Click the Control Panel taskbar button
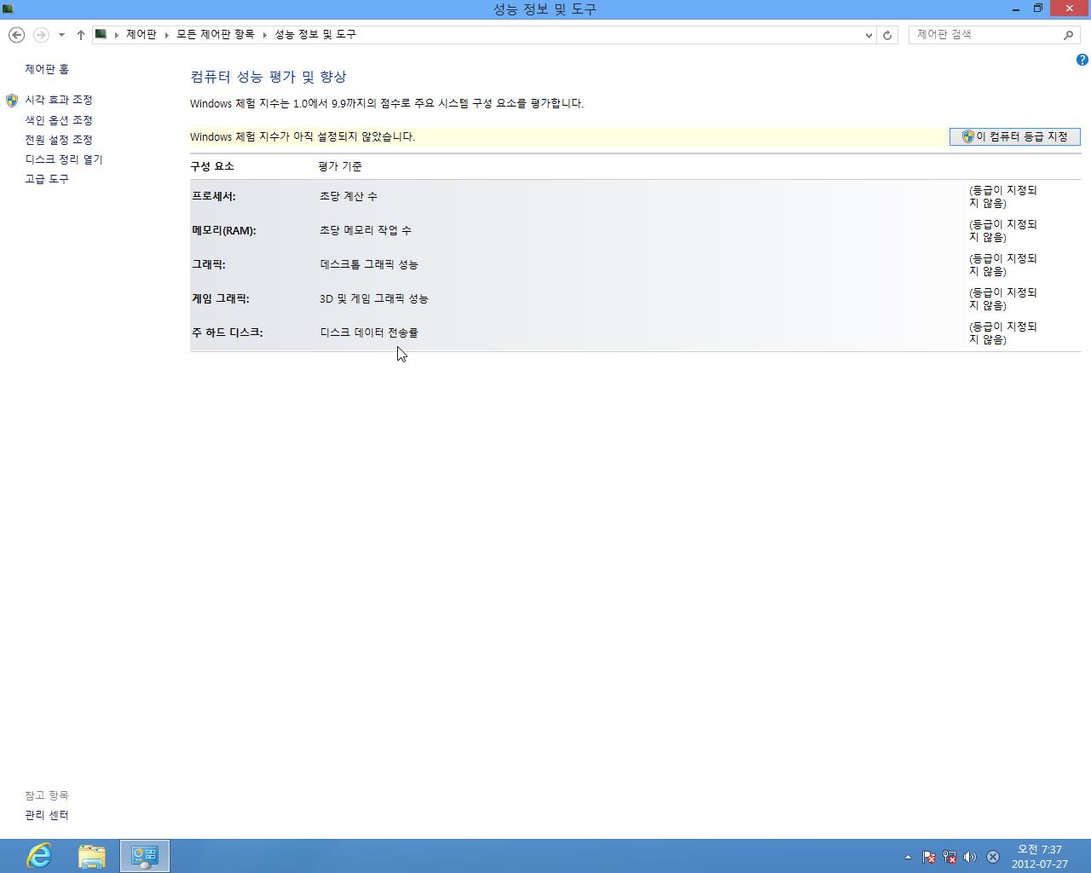The height and width of the screenshot is (873, 1091). (145, 855)
